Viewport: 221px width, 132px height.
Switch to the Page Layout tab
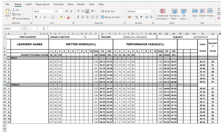coord(42,4)
